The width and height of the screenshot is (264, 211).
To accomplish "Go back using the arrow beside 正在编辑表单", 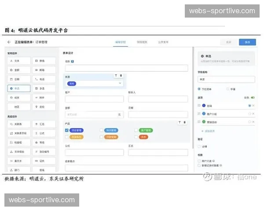I will 9,42.
